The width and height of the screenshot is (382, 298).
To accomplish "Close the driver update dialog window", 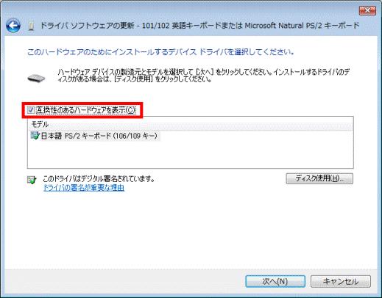I will click(367, 10).
